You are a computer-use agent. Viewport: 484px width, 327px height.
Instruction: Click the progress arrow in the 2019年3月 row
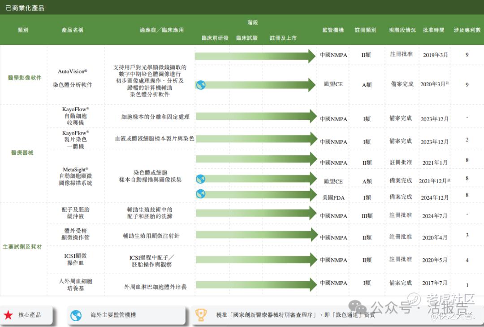point(255,56)
